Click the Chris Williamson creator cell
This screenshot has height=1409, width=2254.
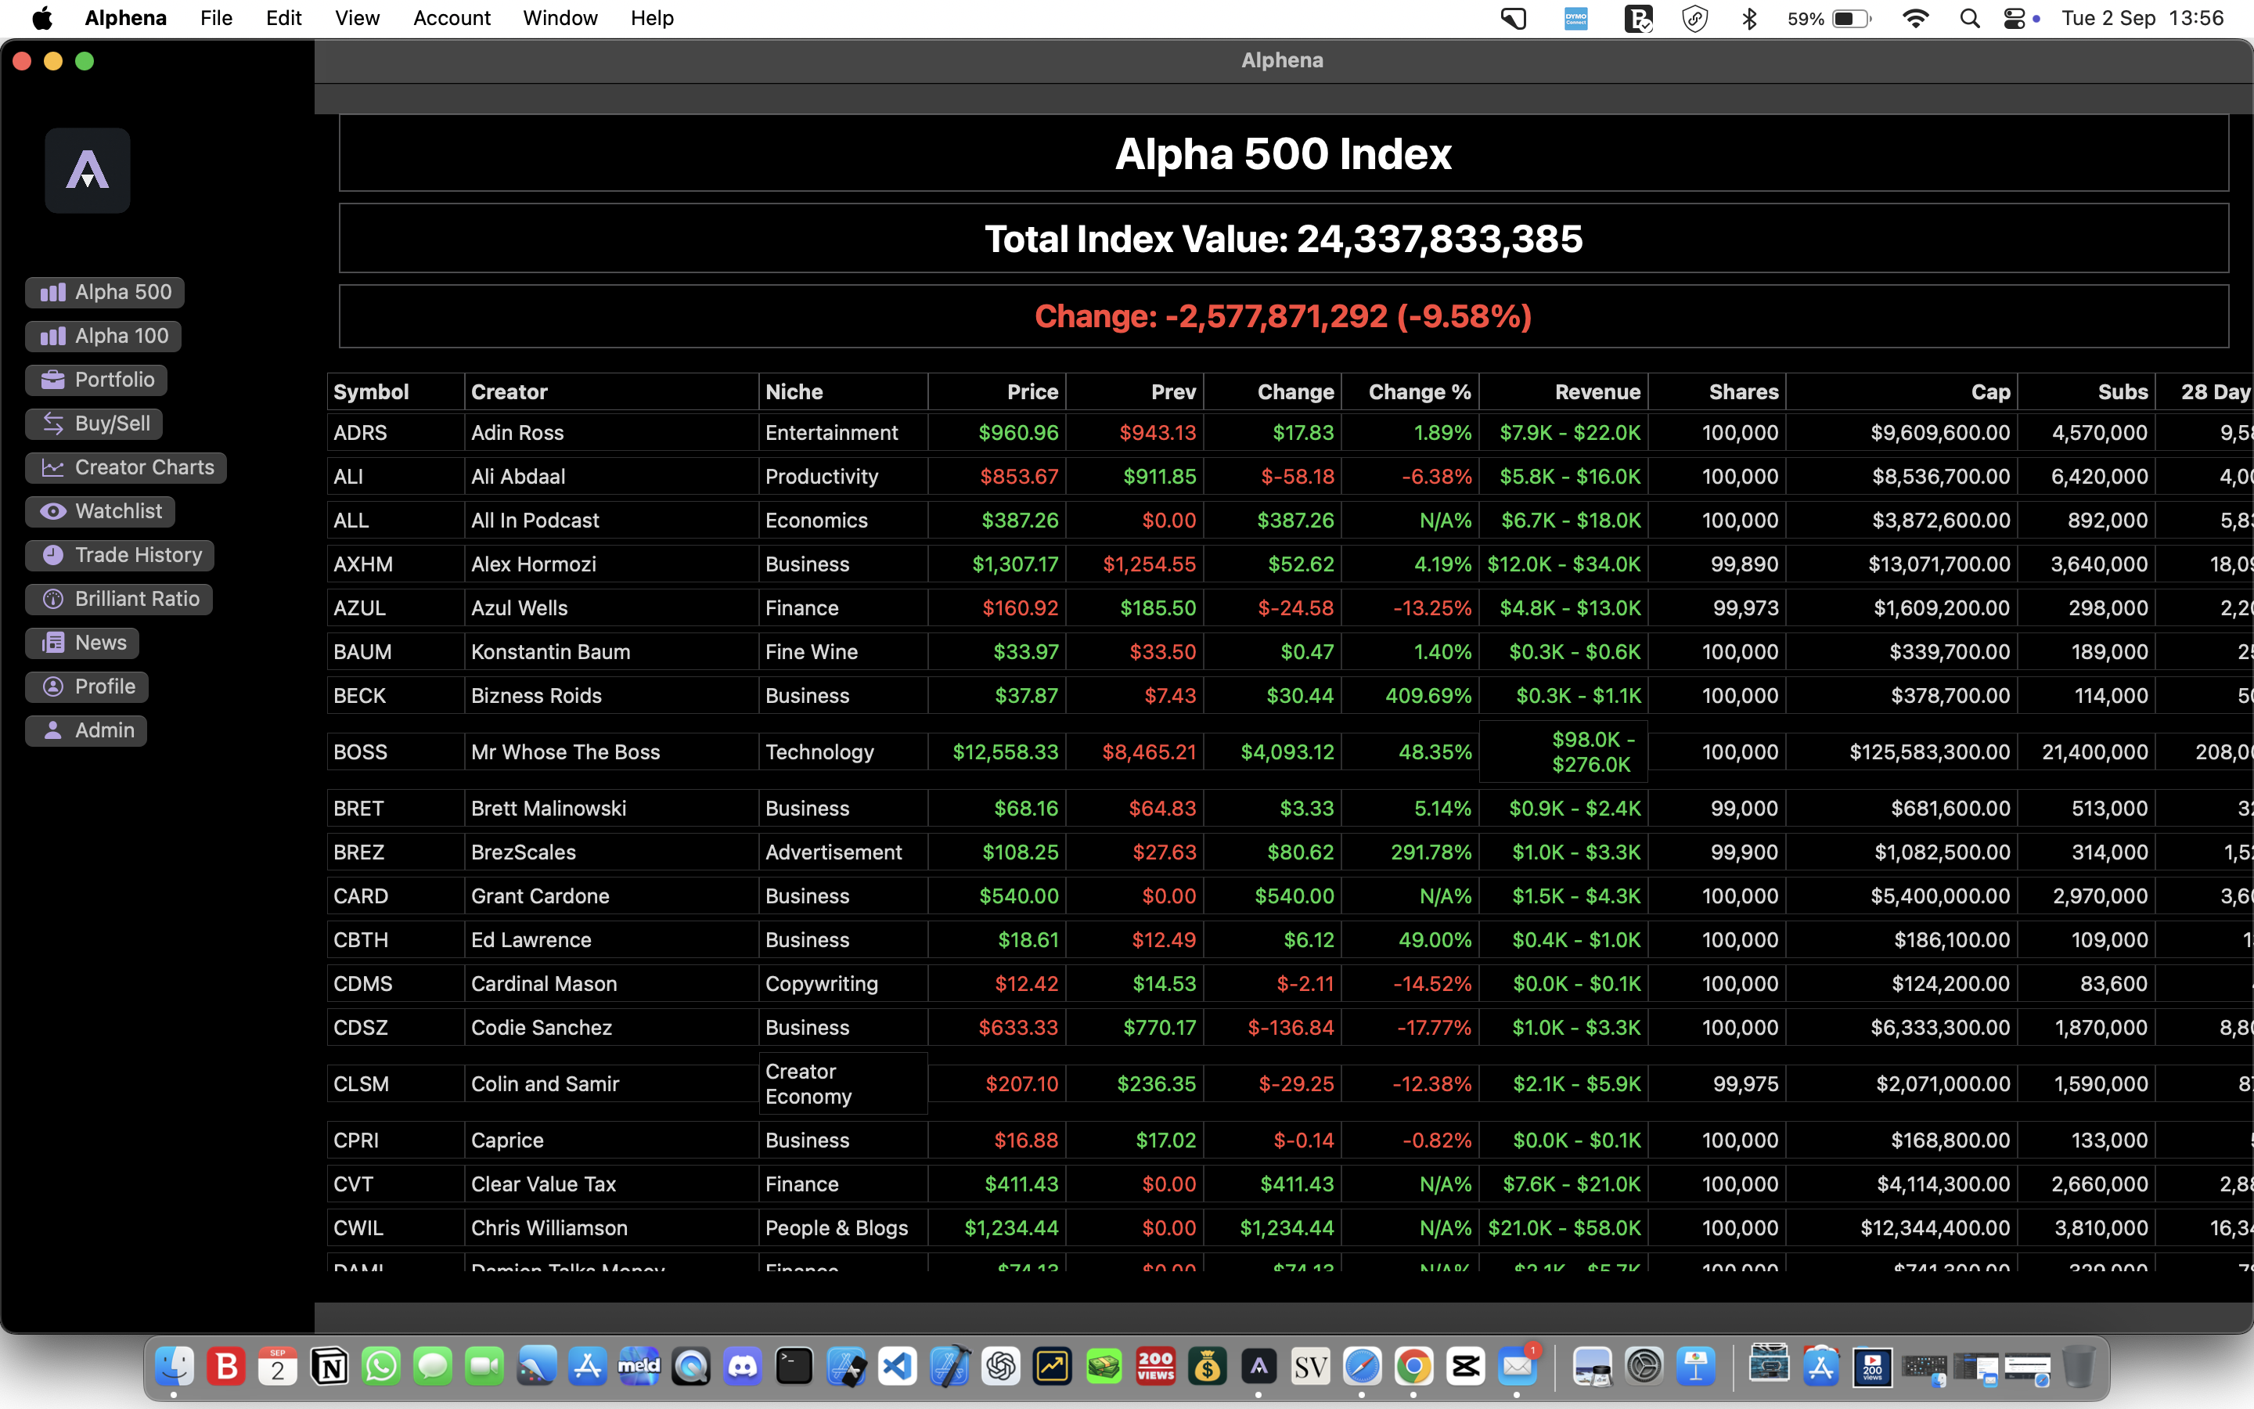pyautogui.click(x=611, y=1228)
